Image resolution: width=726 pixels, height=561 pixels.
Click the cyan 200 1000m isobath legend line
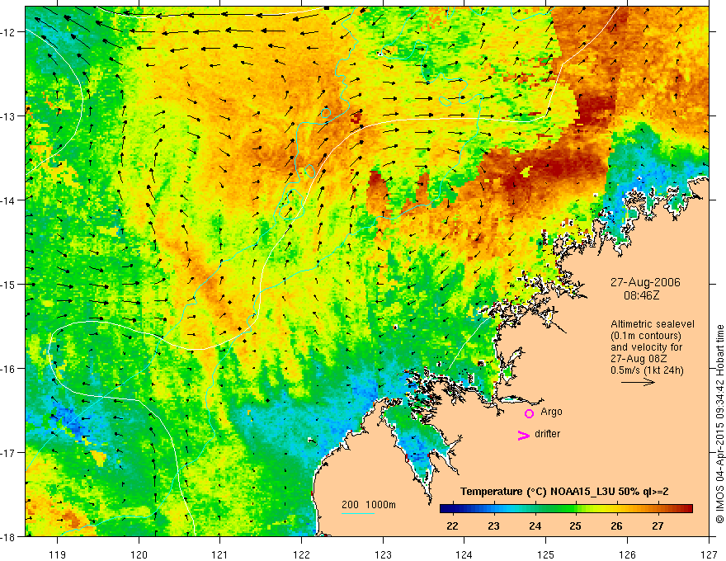[x=358, y=513]
